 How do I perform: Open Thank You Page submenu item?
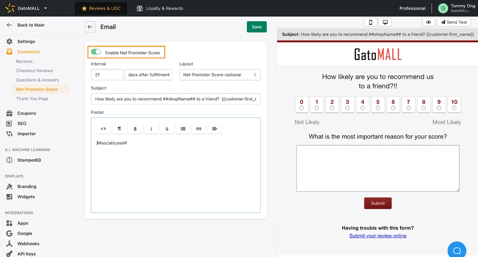tap(32, 99)
